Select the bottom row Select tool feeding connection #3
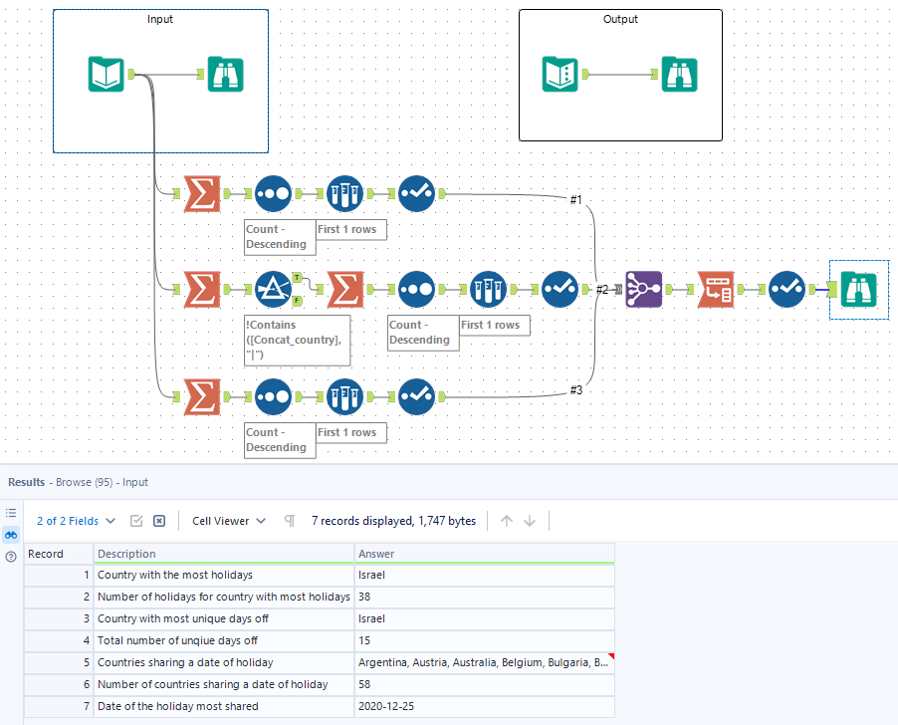This screenshot has width=898, height=725. (416, 396)
